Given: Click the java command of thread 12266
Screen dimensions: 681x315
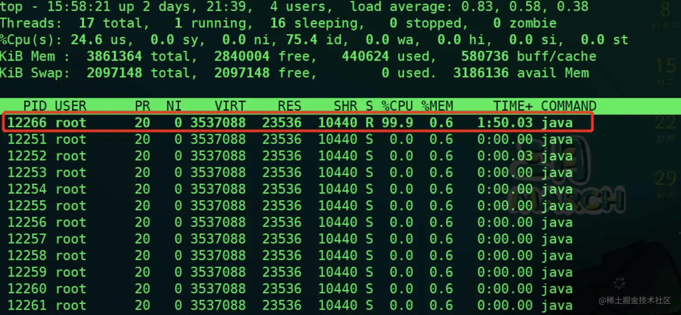Looking at the screenshot, I should (x=557, y=122).
